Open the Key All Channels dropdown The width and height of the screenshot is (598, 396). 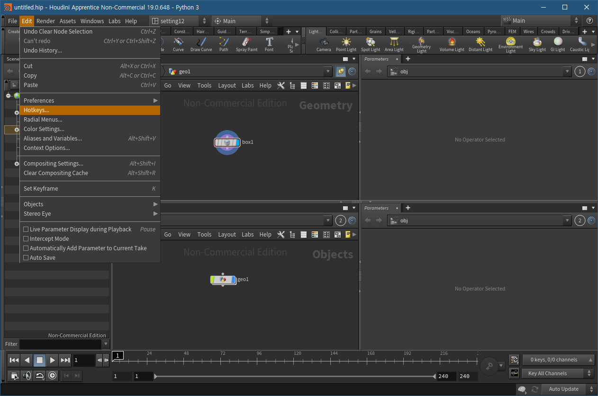[558, 373]
